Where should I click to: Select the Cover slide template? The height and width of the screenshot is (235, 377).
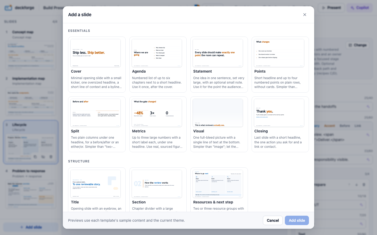coord(97,64)
